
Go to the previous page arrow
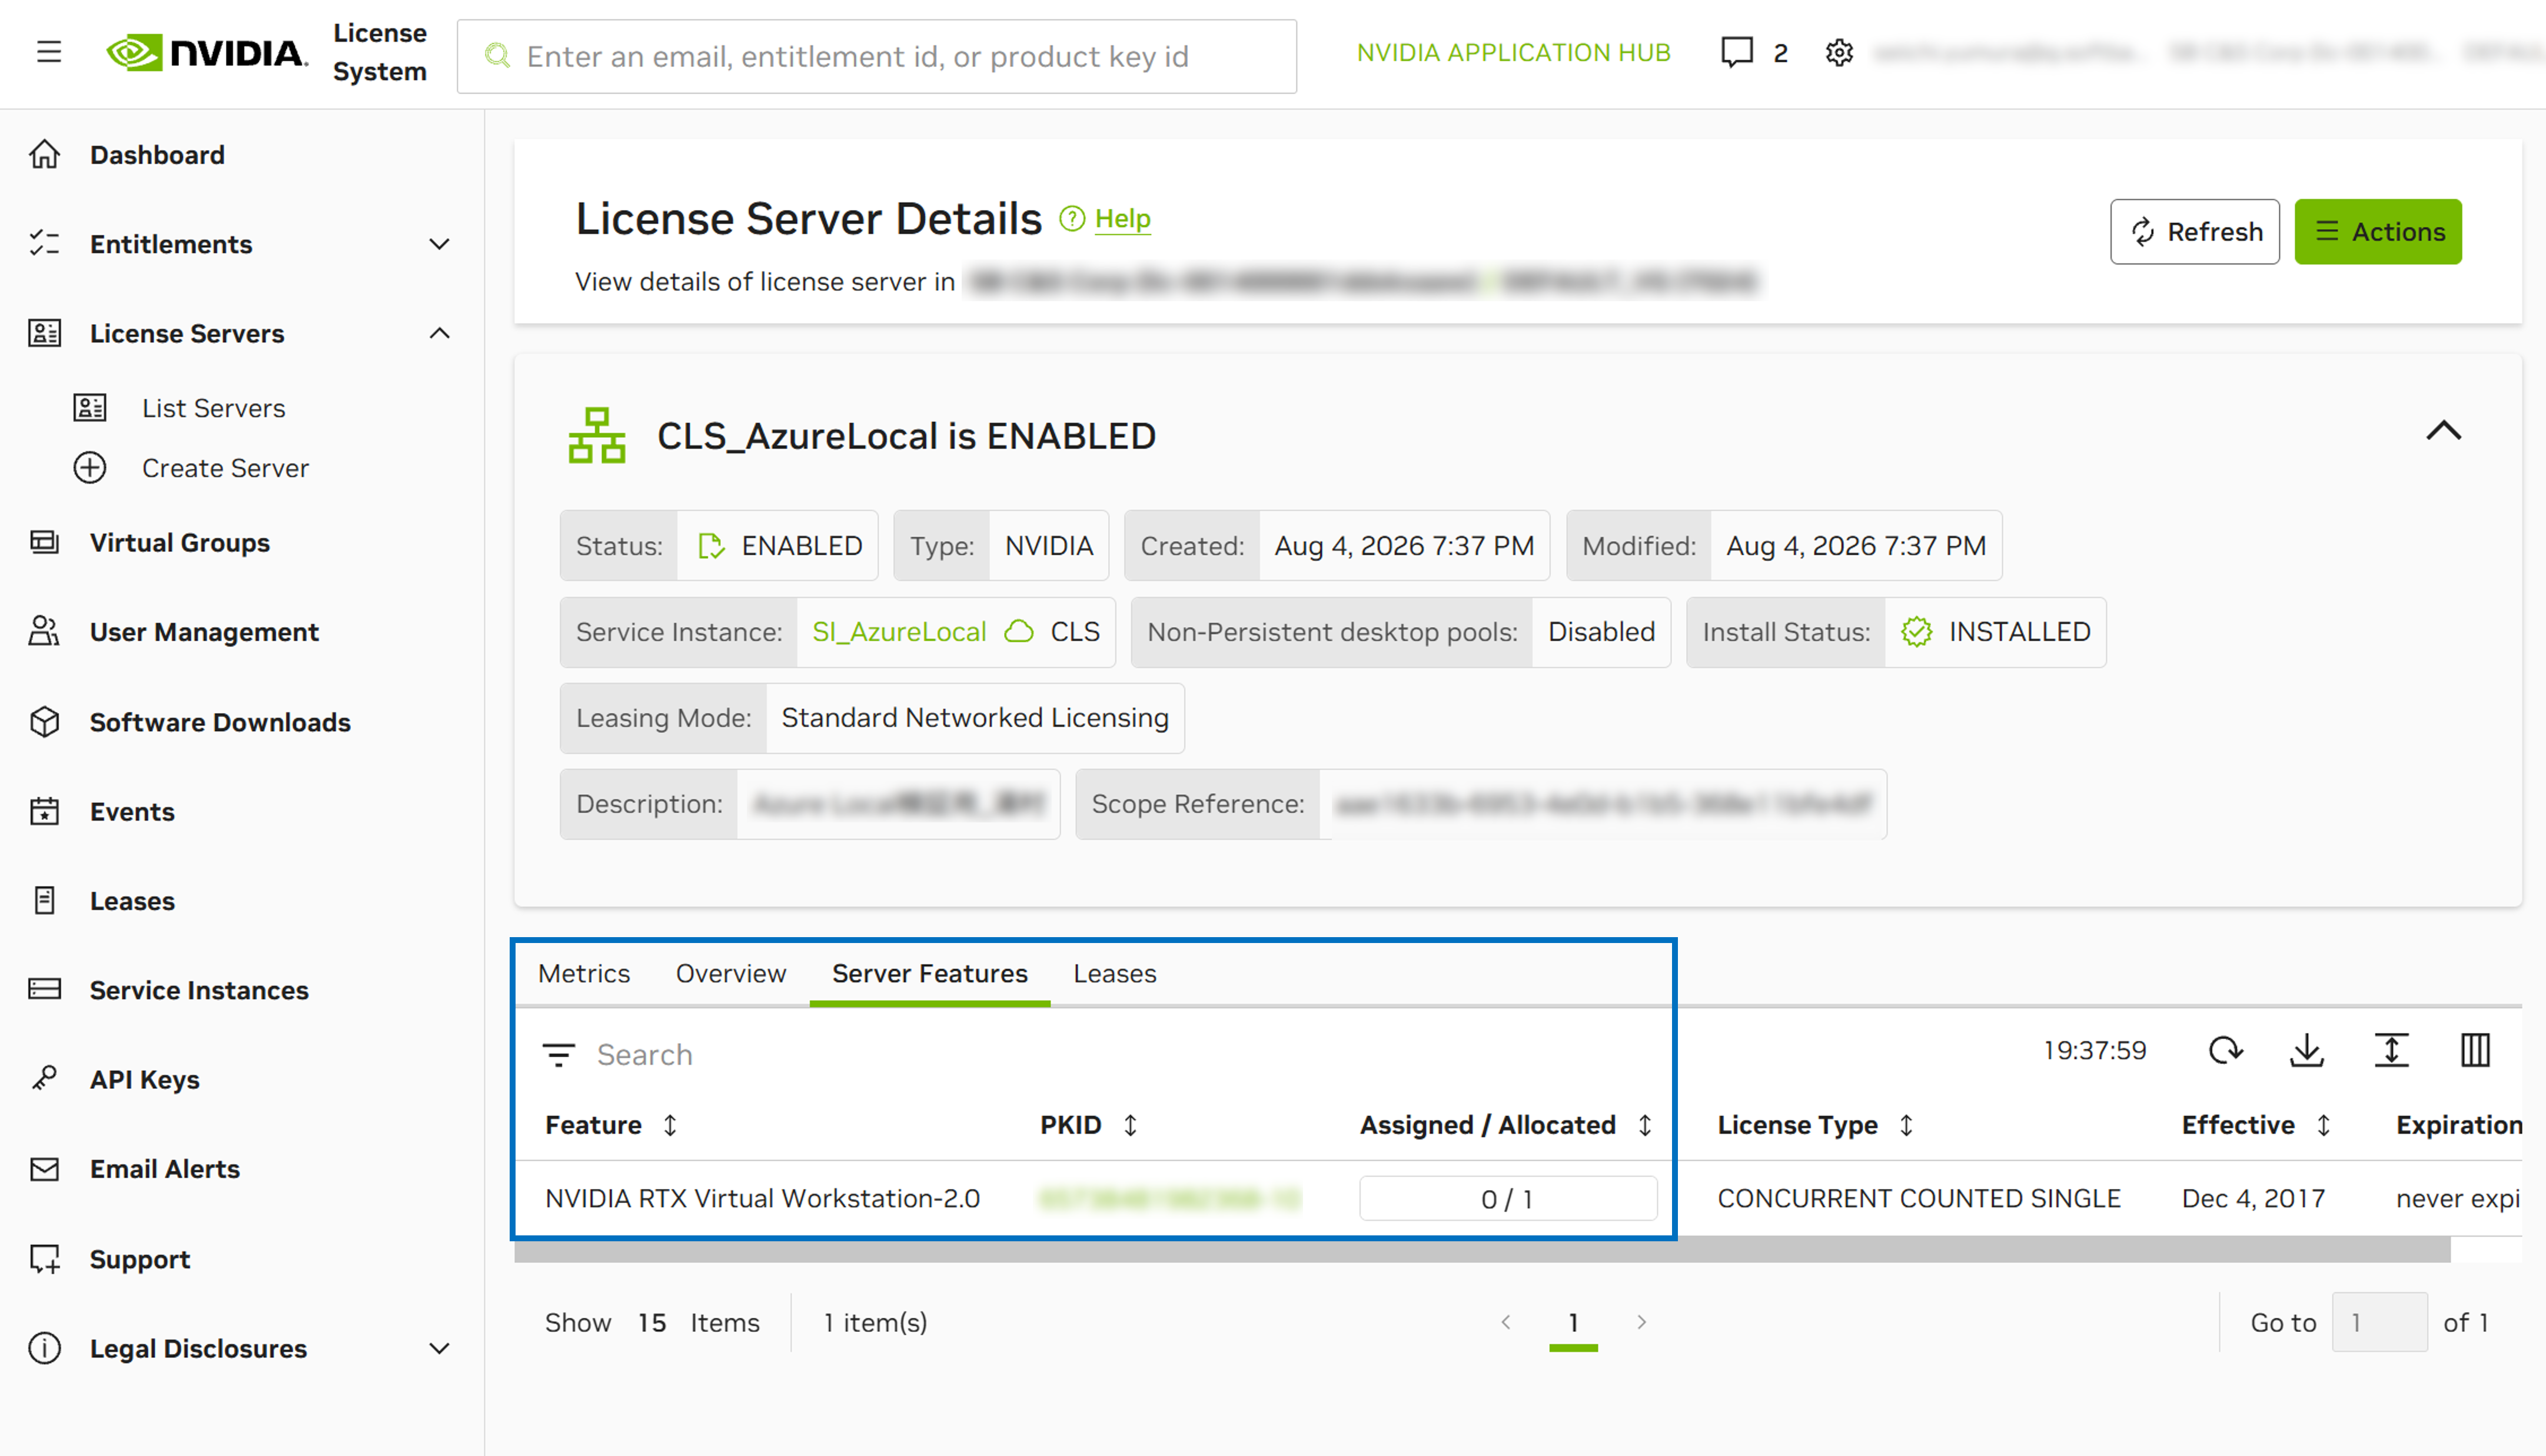point(1505,1322)
